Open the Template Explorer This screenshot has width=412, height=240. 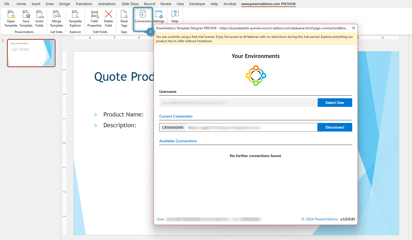click(75, 19)
